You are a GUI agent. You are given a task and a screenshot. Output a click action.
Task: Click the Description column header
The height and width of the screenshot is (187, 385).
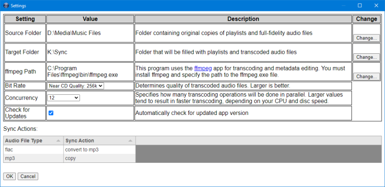click(x=243, y=19)
